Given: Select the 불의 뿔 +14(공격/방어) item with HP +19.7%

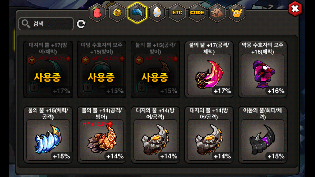Looking at the screenshot, I should [x=102, y=135].
